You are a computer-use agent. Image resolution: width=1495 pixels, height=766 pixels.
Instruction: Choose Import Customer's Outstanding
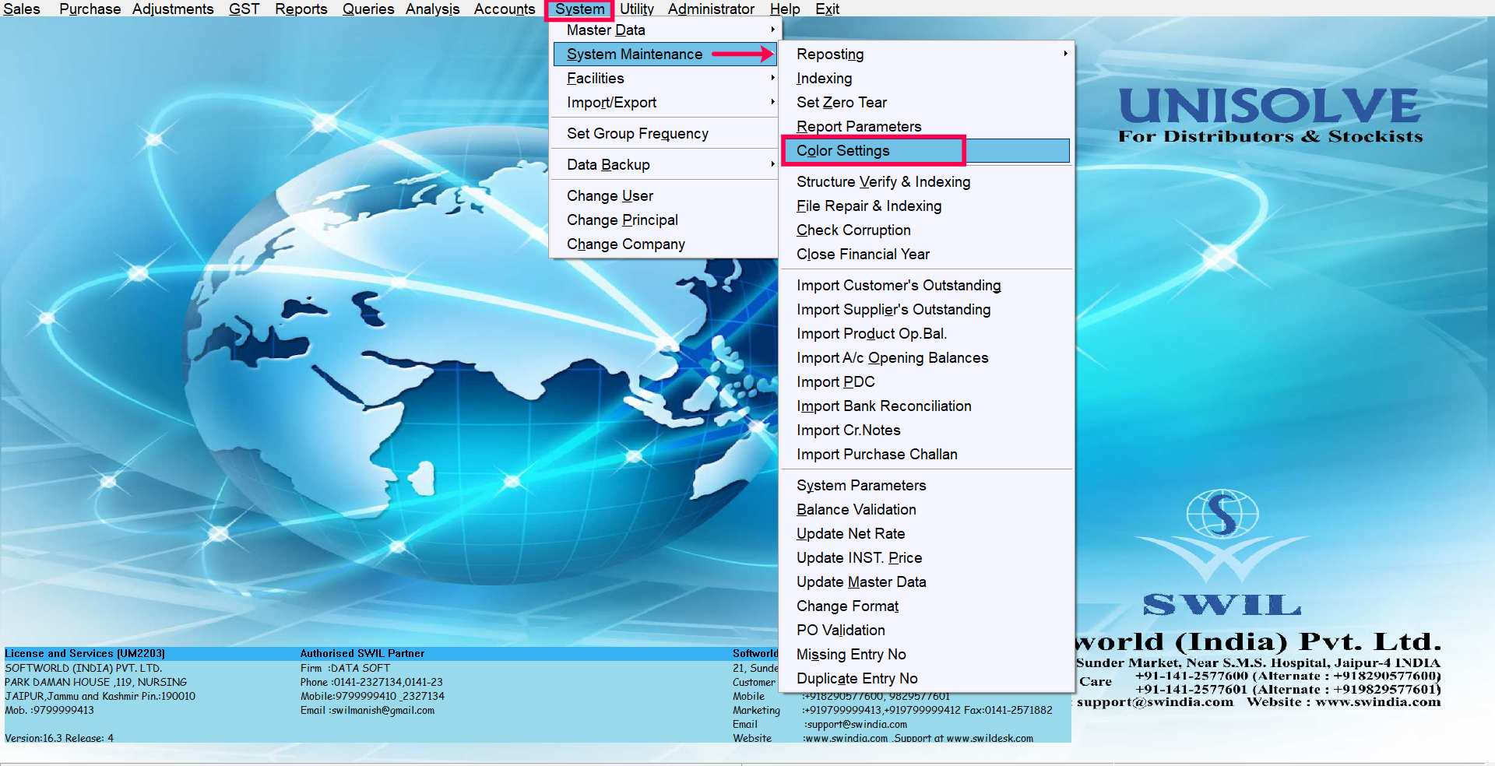[927, 286]
